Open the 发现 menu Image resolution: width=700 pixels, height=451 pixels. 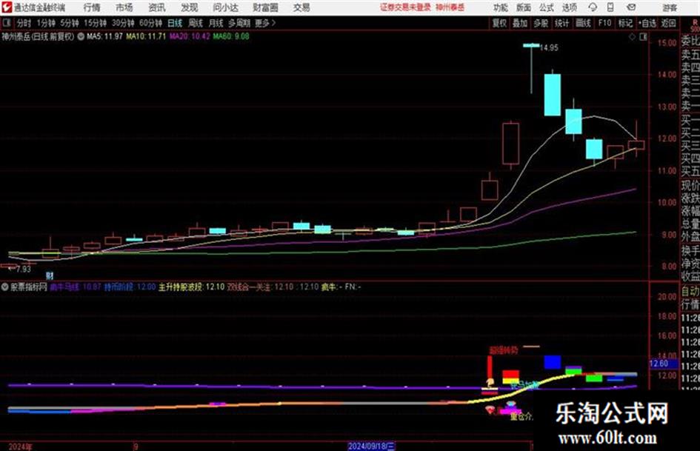point(190,7)
